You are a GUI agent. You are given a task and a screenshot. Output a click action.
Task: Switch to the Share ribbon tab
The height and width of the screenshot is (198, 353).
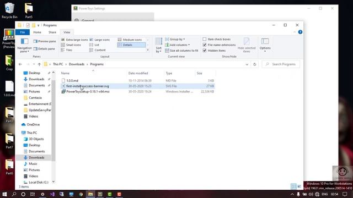52,32
